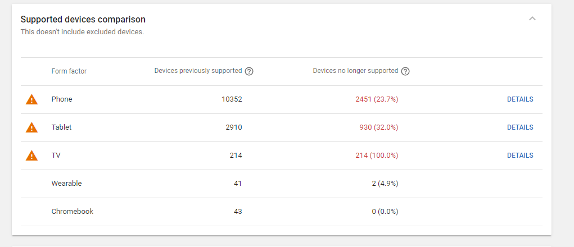
Task: Select the Chromebook form factor row
Action: (282, 212)
